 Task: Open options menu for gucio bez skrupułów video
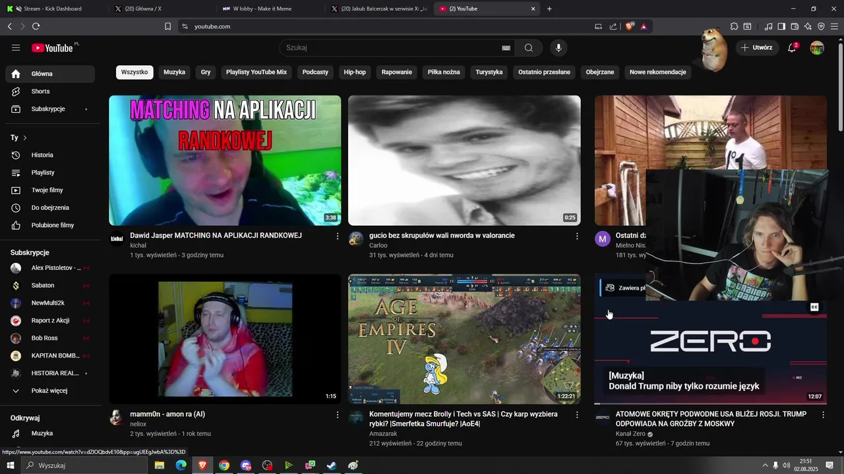577,236
